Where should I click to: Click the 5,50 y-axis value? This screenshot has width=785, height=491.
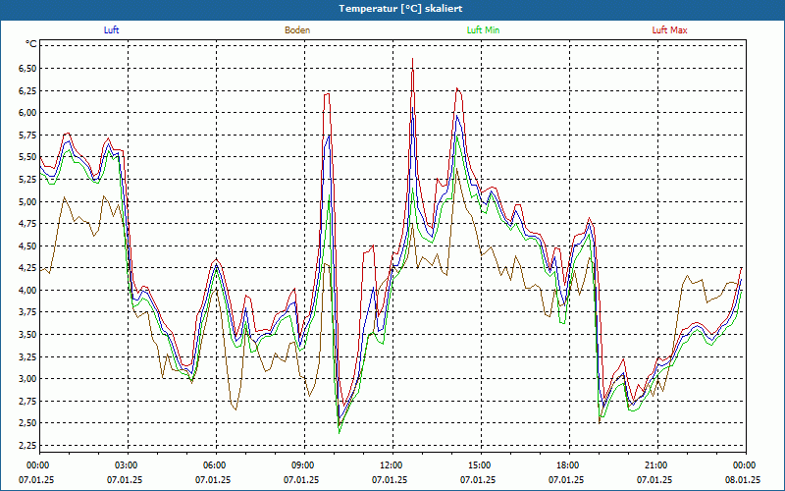pos(27,157)
